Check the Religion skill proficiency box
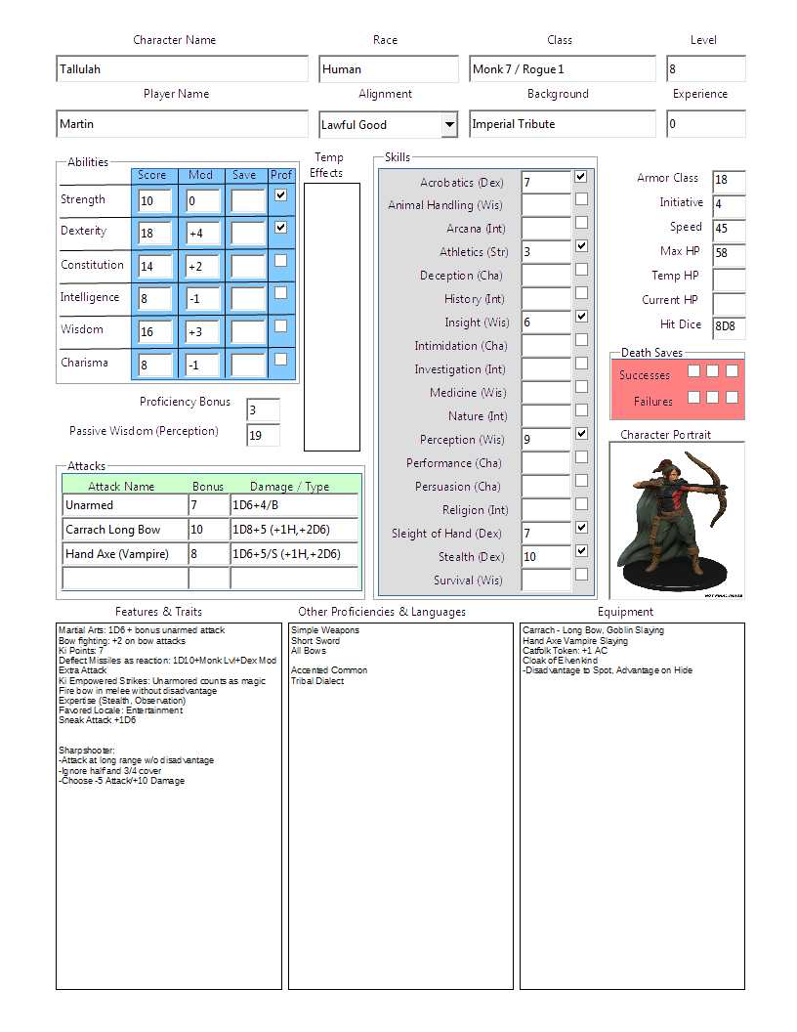The width and height of the screenshot is (797, 1032). pyautogui.click(x=581, y=503)
